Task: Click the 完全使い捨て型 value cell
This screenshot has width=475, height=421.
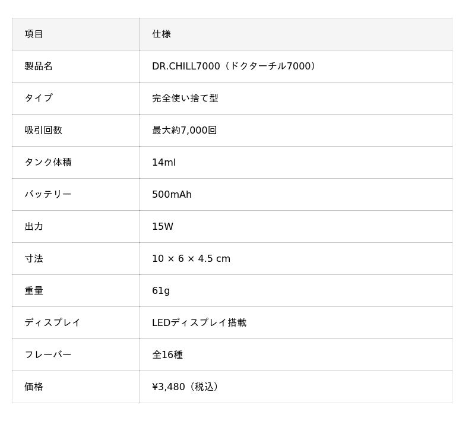Action: pos(296,98)
